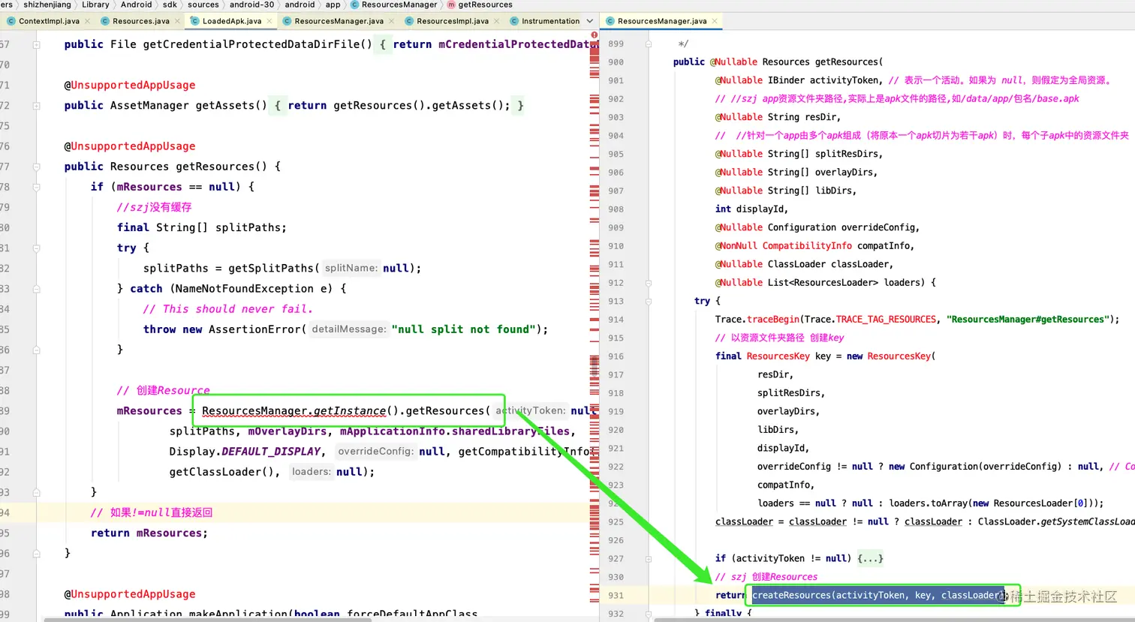The height and width of the screenshot is (622, 1135).
Task: Click 'final ResourcesKey key' declaration
Action: click(x=773, y=356)
